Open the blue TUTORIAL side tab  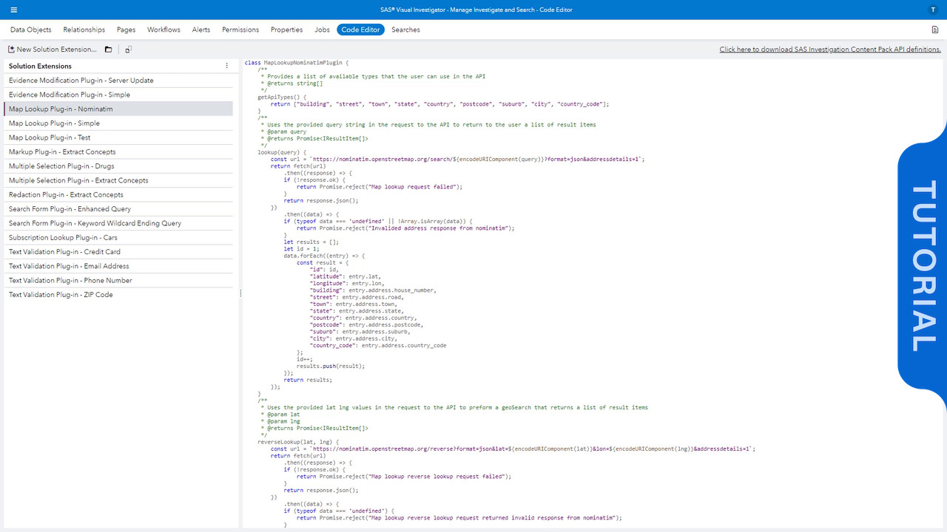[x=923, y=266]
